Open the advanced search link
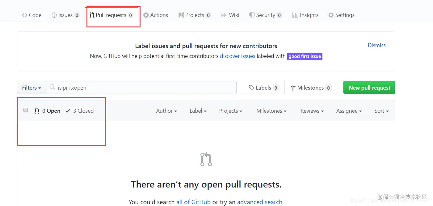This screenshot has width=433, height=206. pos(260,202)
